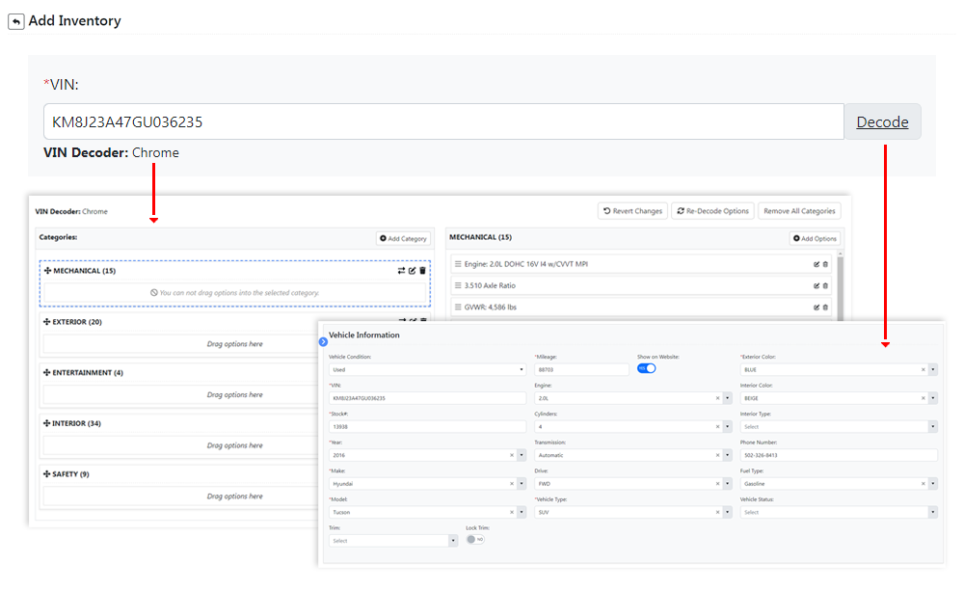Click the back arrow icon beside Add Inventory
This screenshot has width=964, height=590.
pos(15,21)
